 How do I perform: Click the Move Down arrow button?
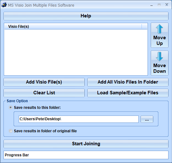[x=160, y=63]
